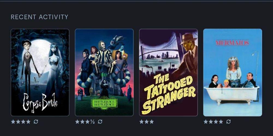This screenshot has height=136, width=273.
Task: Click the fourth star under Mermaids
Action: (221, 122)
